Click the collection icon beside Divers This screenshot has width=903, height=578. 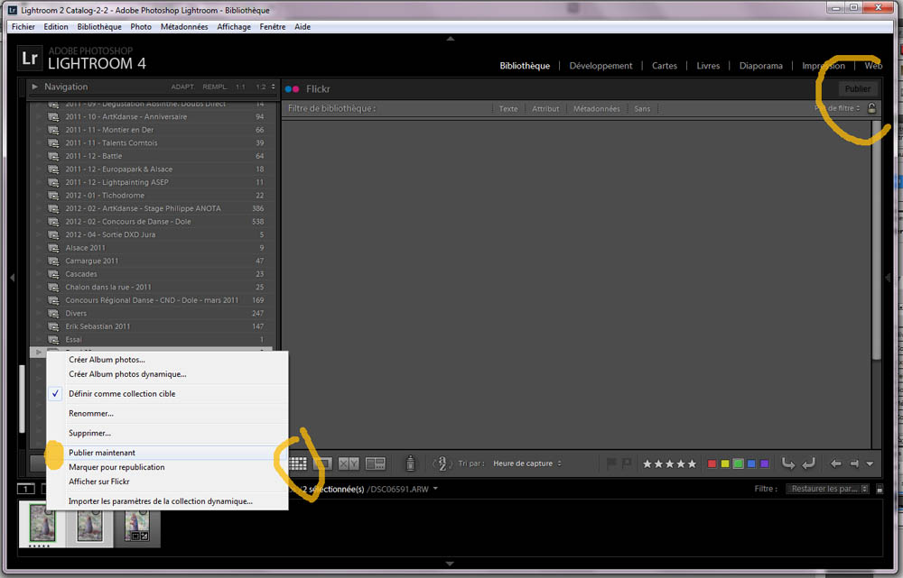53,314
